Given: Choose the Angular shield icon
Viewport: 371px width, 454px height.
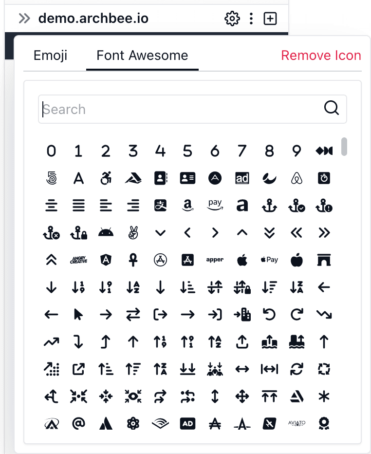Looking at the screenshot, I should [x=106, y=260].
